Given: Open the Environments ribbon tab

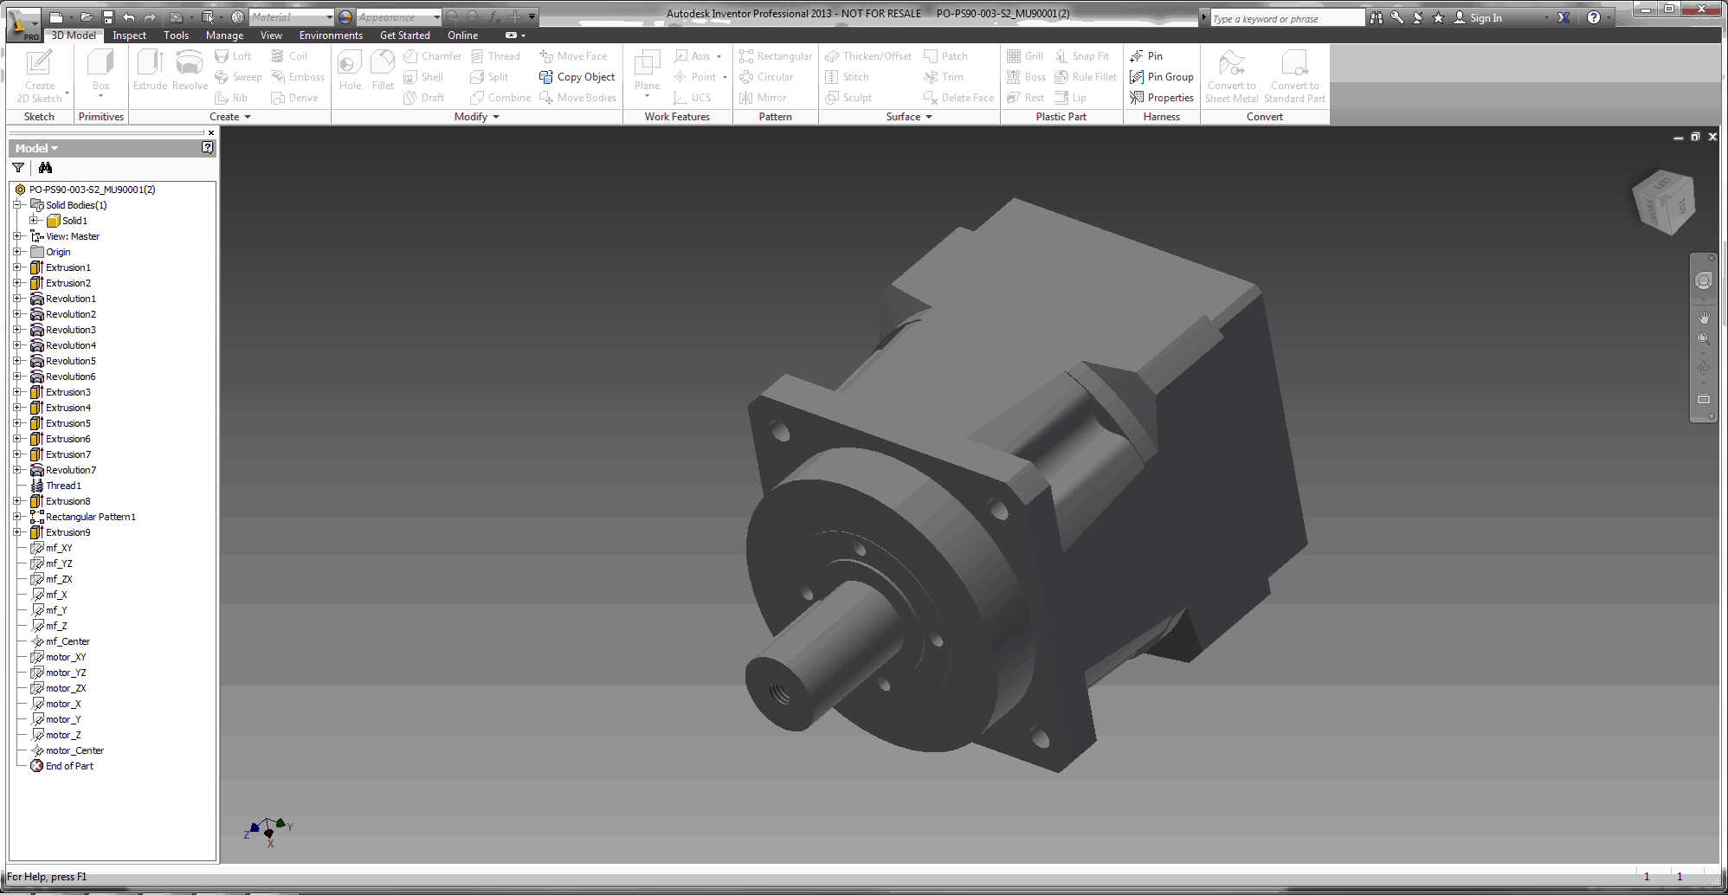Looking at the screenshot, I should 331,35.
